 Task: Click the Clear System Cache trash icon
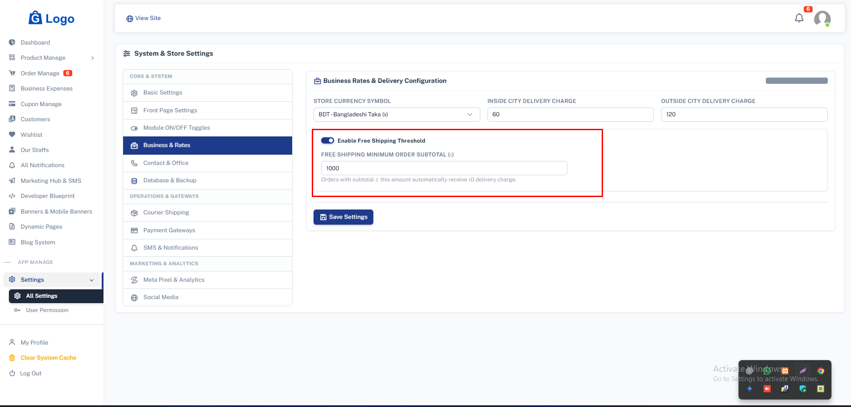pyautogui.click(x=12, y=358)
